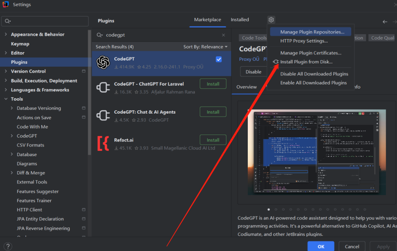This screenshot has height=251, width=397.
Task: Click the settings tree vertical scrollbar
Action: [x=89, y=93]
